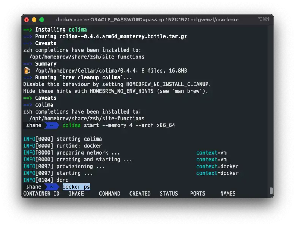295x226 pixels.
Task: Click the context=vm text beside preparing network
Action: pos(211,153)
